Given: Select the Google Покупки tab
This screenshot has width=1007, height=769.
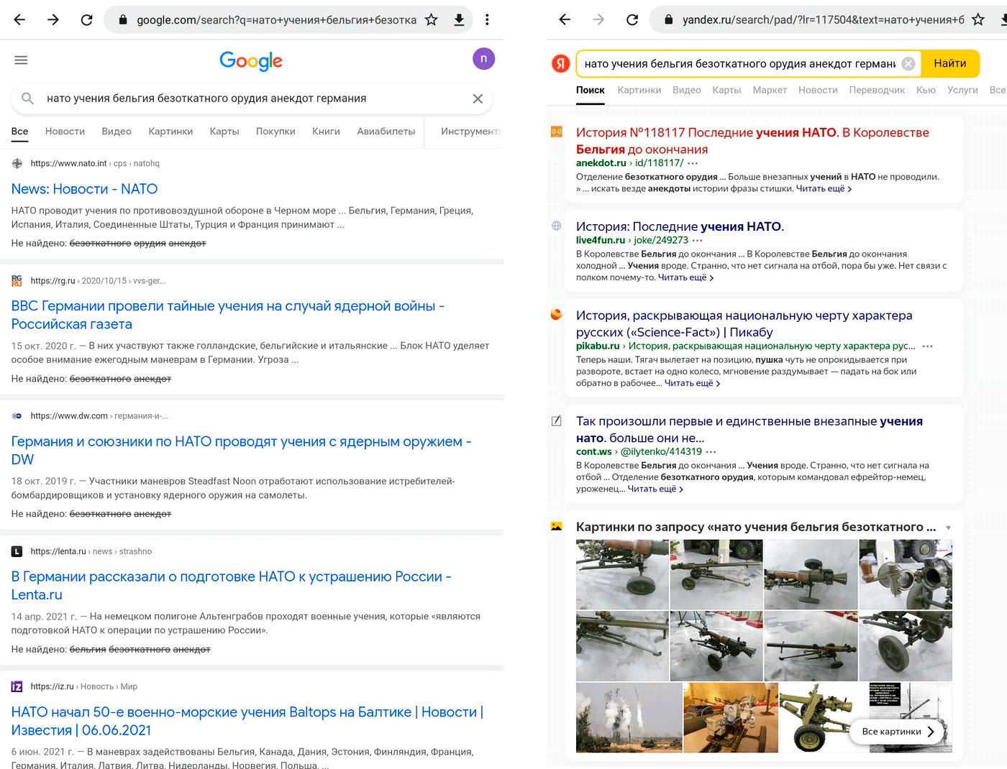Looking at the screenshot, I should (x=275, y=132).
